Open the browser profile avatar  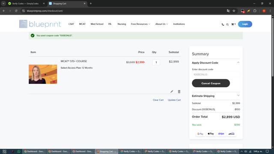point(264,11)
